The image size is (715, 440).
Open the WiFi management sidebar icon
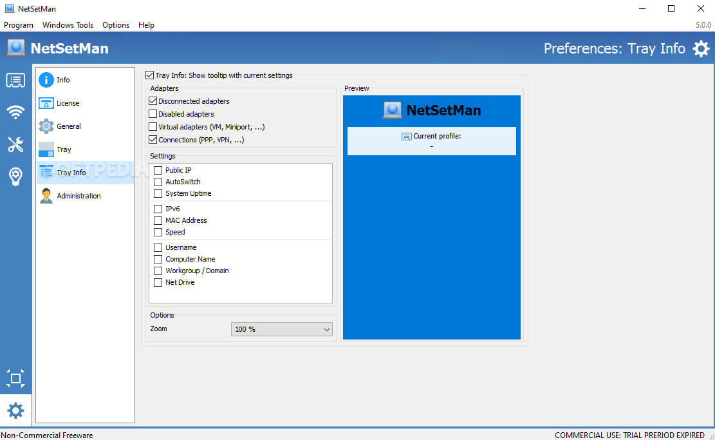[x=15, y=112]
